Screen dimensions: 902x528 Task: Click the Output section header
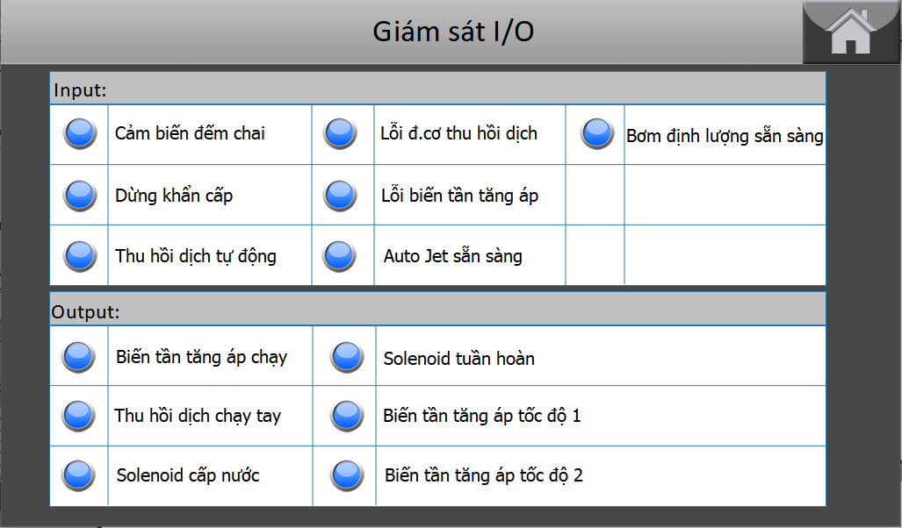[437, 310]
